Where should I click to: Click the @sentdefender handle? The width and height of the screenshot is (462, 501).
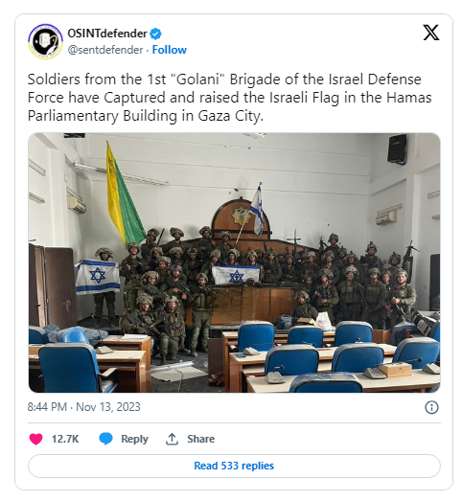tap(105, 50)
